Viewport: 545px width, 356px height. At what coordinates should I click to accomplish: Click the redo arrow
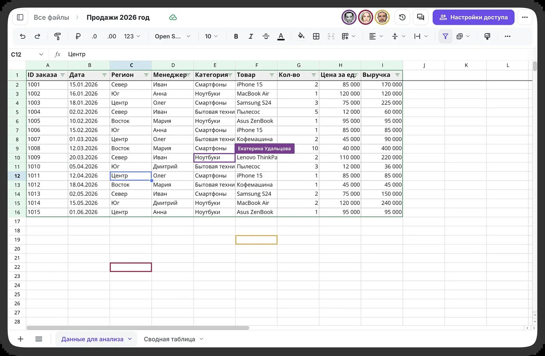click(x=37, y=36)
